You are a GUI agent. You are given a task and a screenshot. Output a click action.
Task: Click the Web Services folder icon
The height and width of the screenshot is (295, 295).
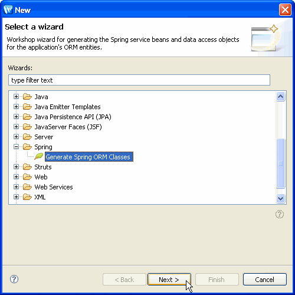[27, 187]
